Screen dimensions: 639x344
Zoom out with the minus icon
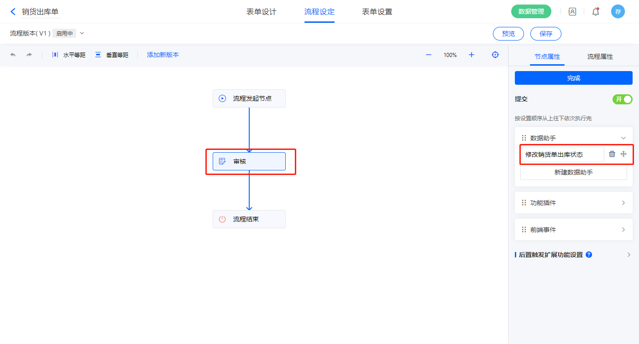(x=429, y=55)
